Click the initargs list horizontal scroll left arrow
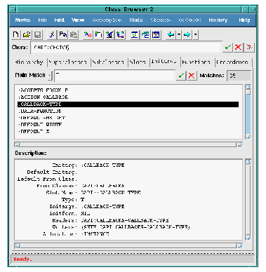The image size is (266, 272). coord(17,144)
